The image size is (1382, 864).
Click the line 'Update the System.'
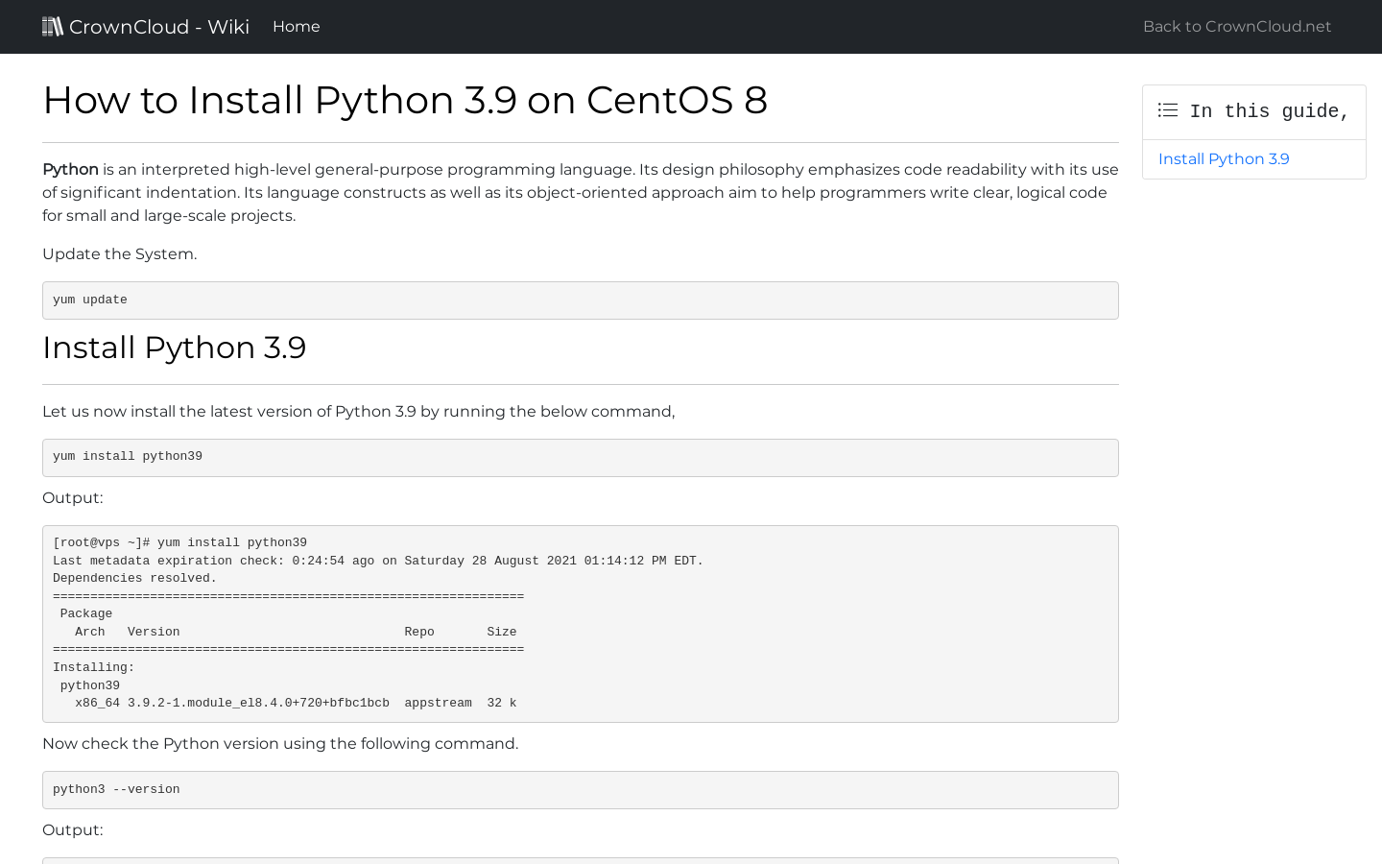[x=119, y=253]
